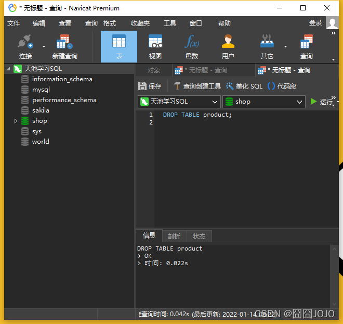Open the User (用户) toolbar icon
The height and width of the screenshot is (324, 343).
coord(228,41)
